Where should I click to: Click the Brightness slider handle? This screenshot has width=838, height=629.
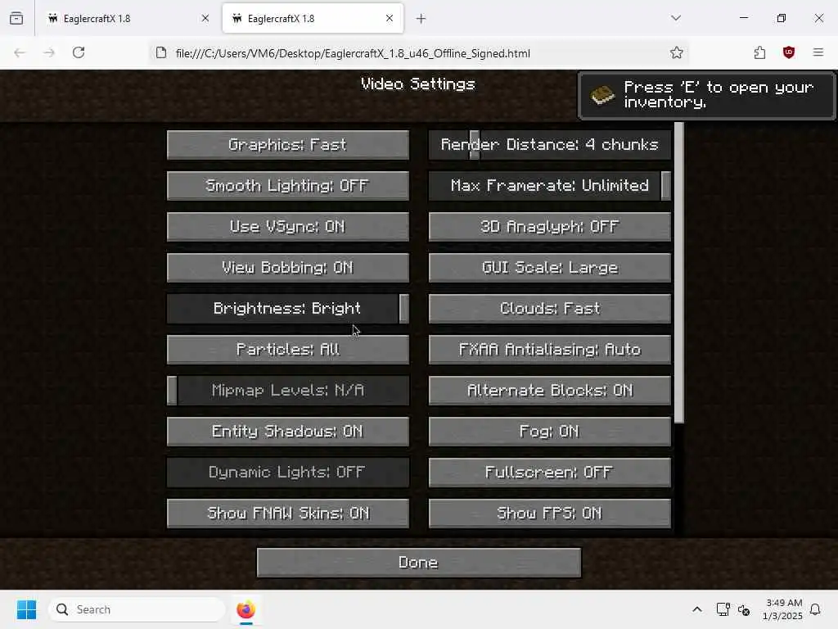[404, 309]
